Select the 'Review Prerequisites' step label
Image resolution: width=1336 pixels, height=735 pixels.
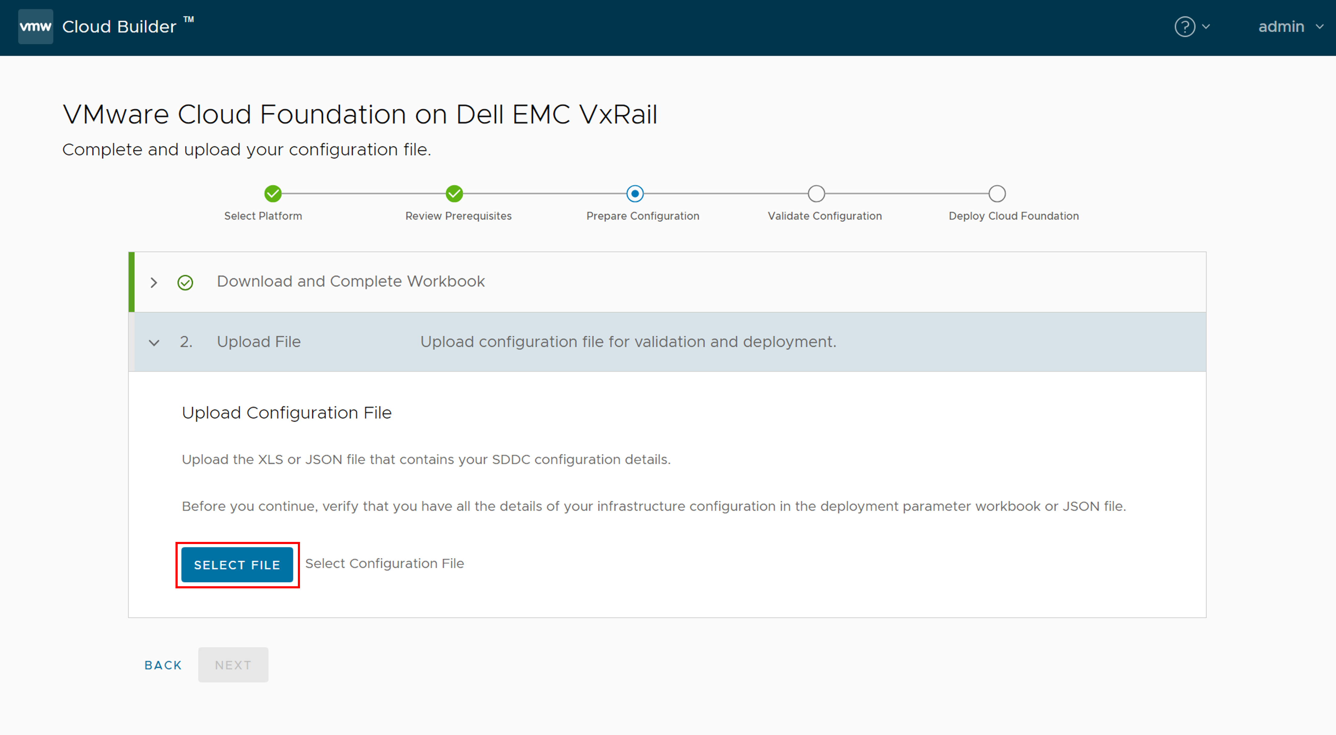point(458,216)
